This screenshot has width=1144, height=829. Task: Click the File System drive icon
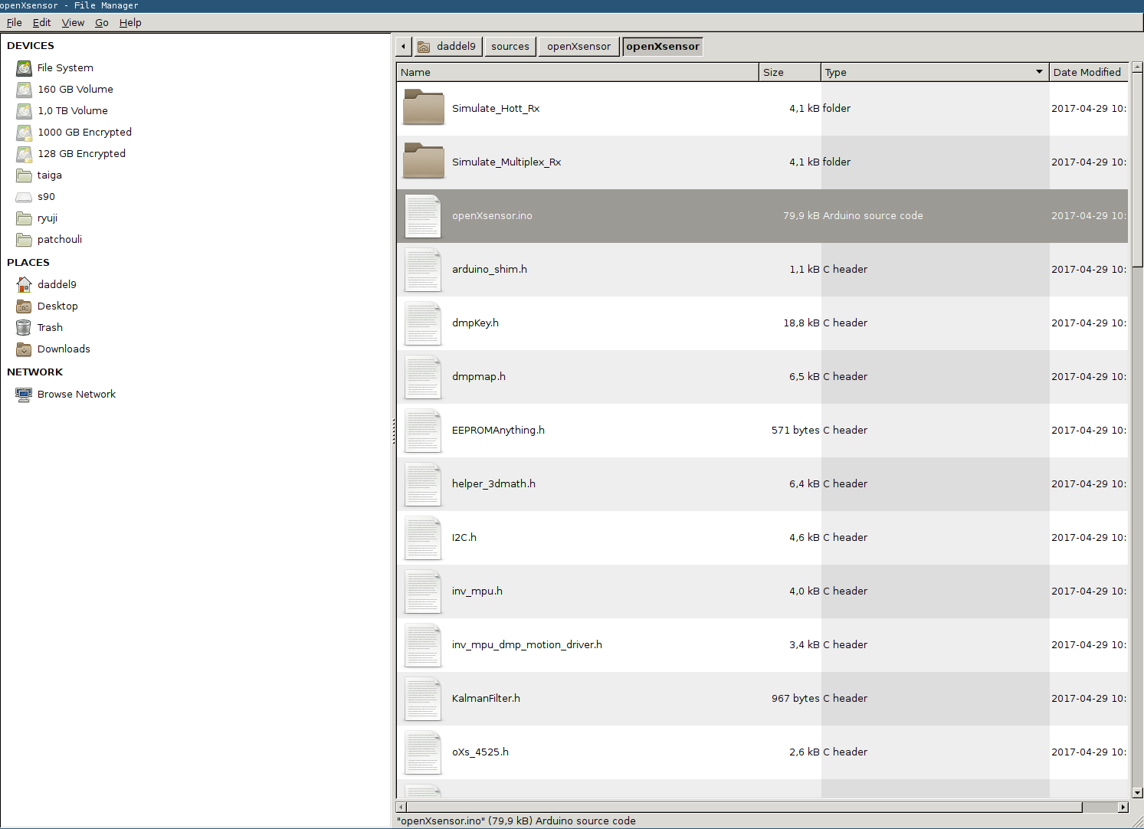click(x=25, y=68)
